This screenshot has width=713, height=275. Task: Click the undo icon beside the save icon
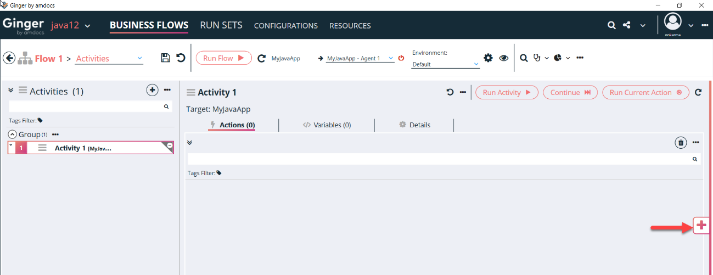pyautogui.click(x=181, y=58)
